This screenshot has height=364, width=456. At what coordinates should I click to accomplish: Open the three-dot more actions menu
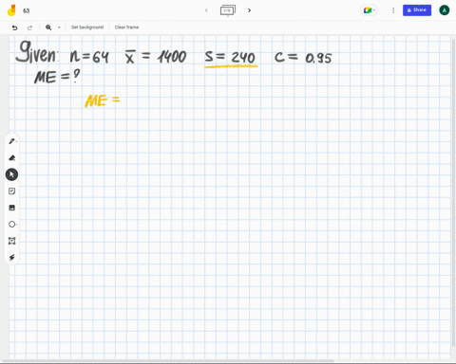coord(393,10)
